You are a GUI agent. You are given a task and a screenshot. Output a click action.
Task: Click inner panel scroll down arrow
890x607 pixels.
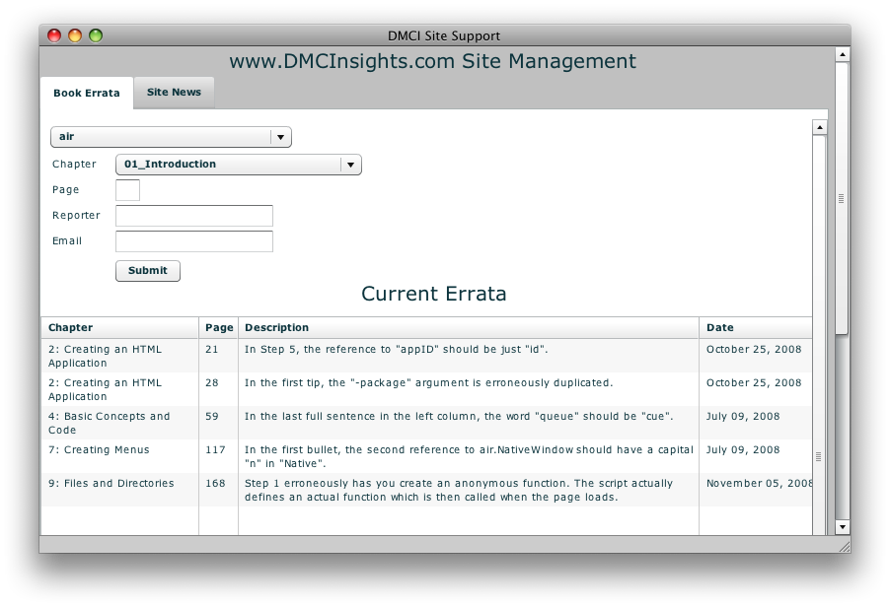(819, 527)
